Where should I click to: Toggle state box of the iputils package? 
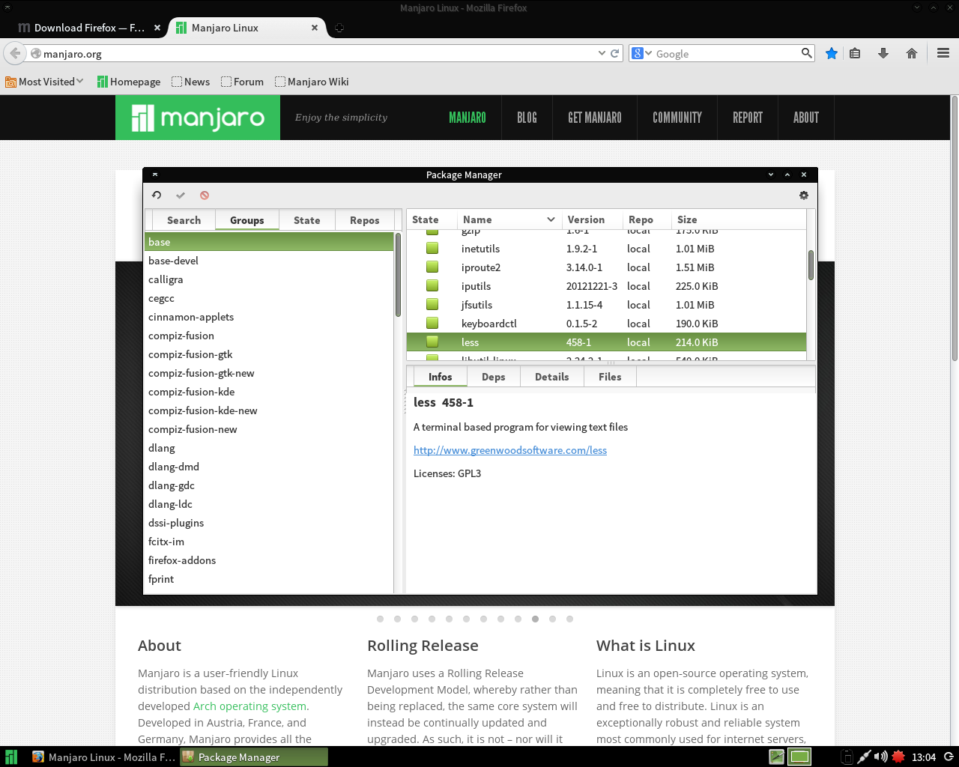pos(432,285)
